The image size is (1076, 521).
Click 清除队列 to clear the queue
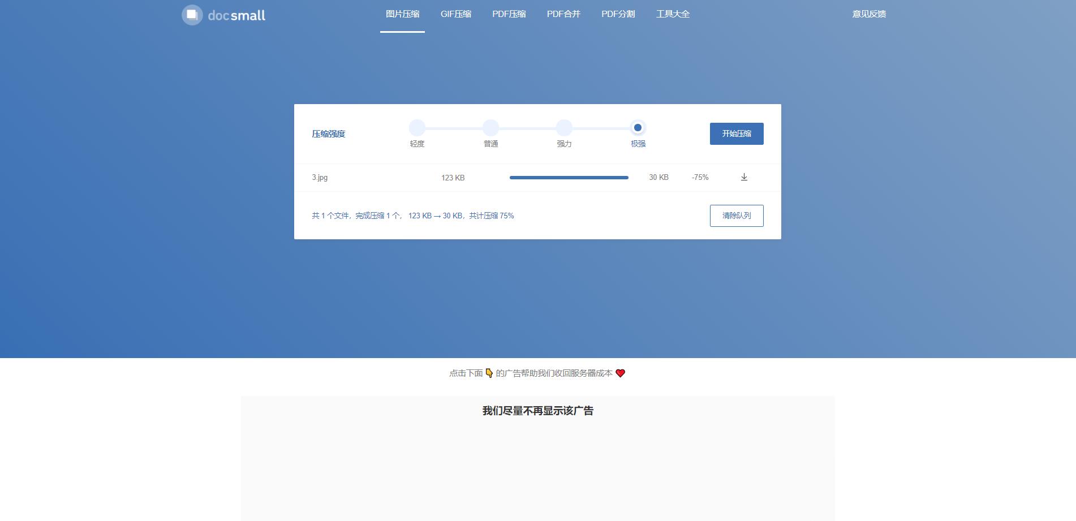(x=737, y=216)
